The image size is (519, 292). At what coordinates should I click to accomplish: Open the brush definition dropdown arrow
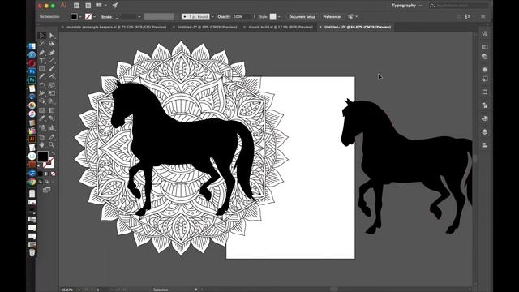[212, 16]
